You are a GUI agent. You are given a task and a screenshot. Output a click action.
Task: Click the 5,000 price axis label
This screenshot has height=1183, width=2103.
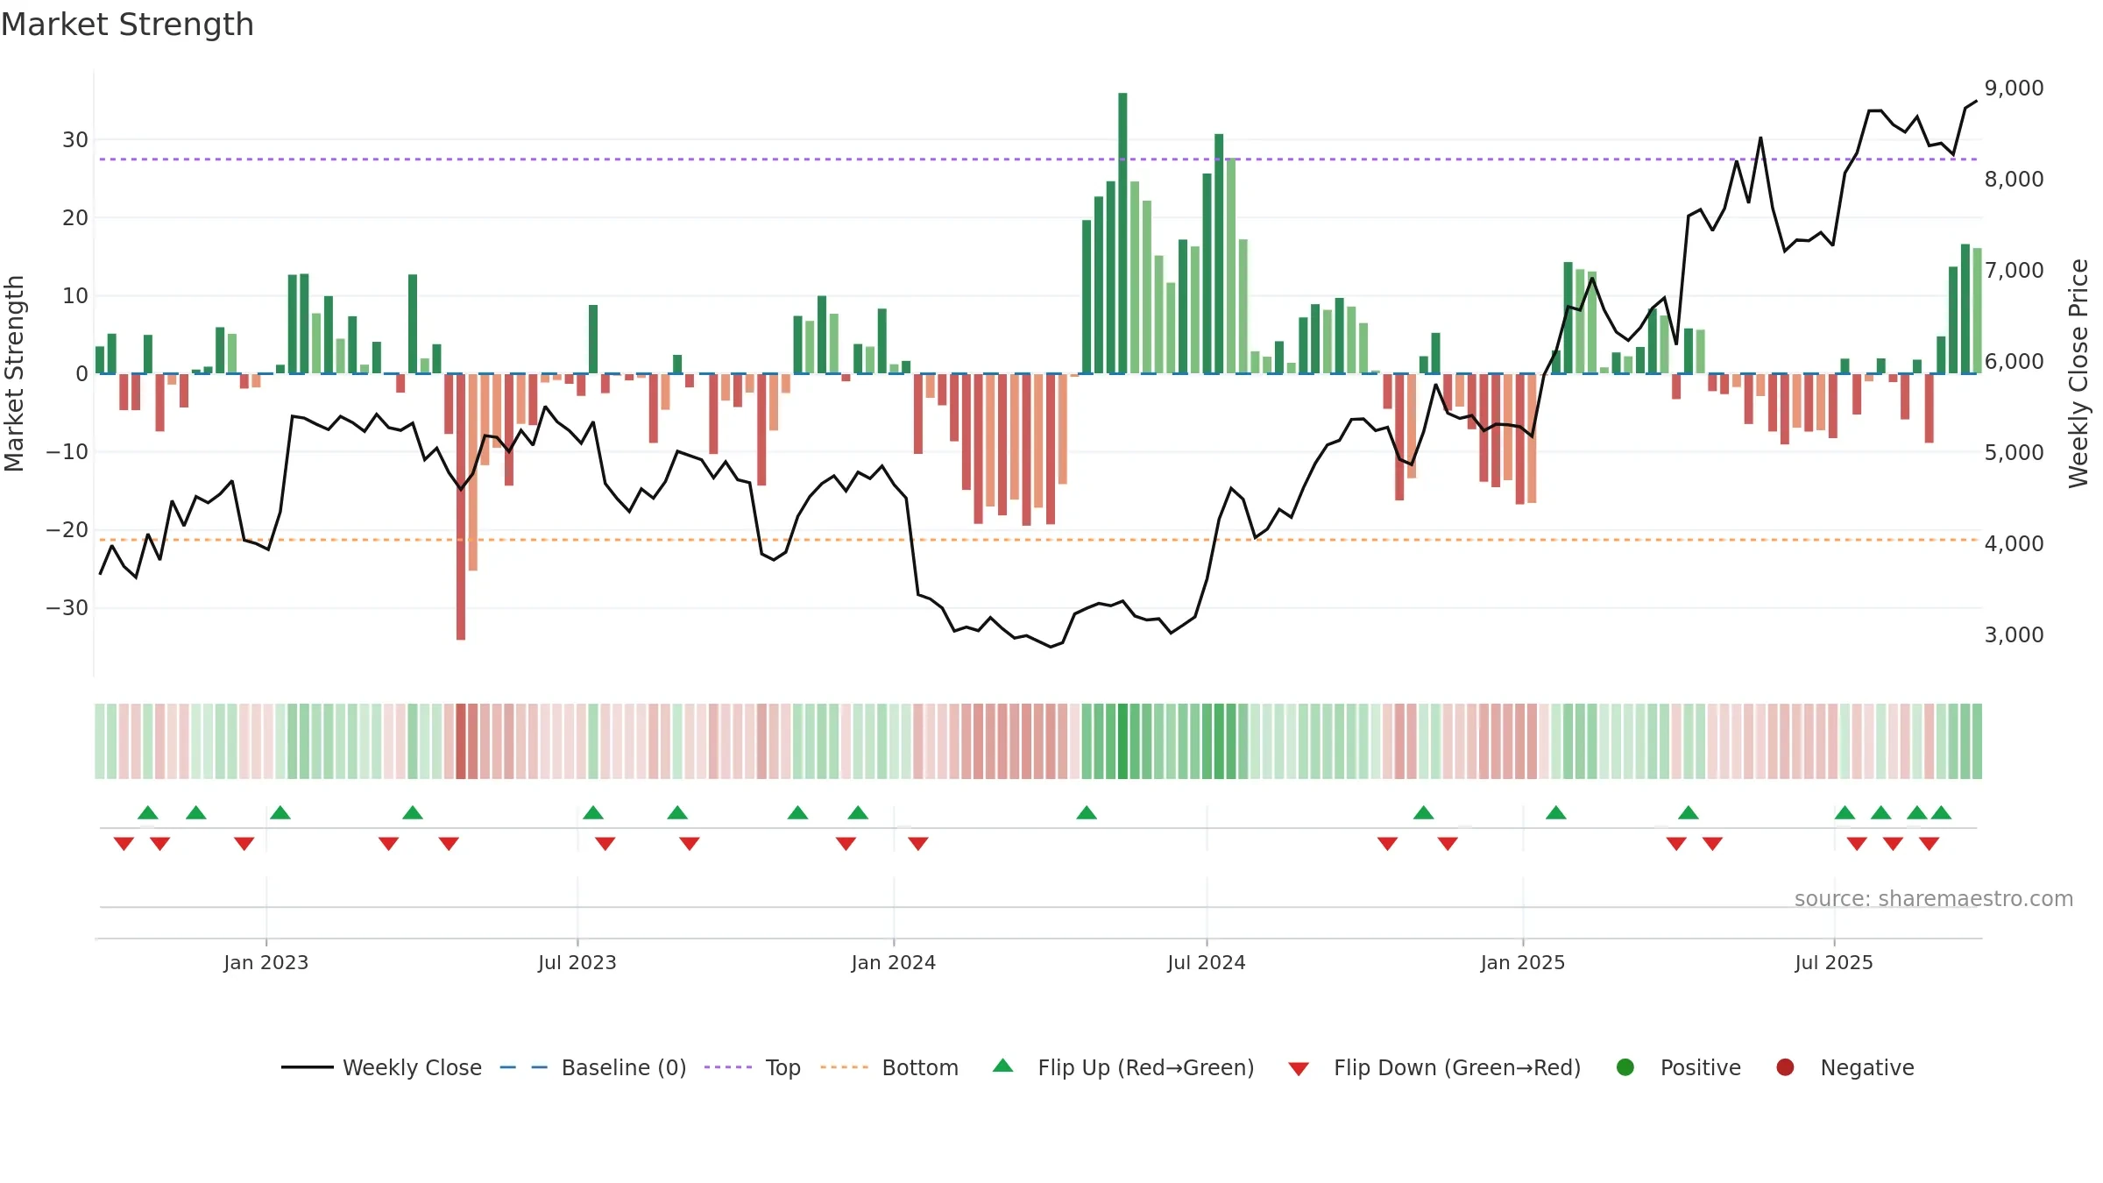pyautogui.click(x=2014, y=453)
